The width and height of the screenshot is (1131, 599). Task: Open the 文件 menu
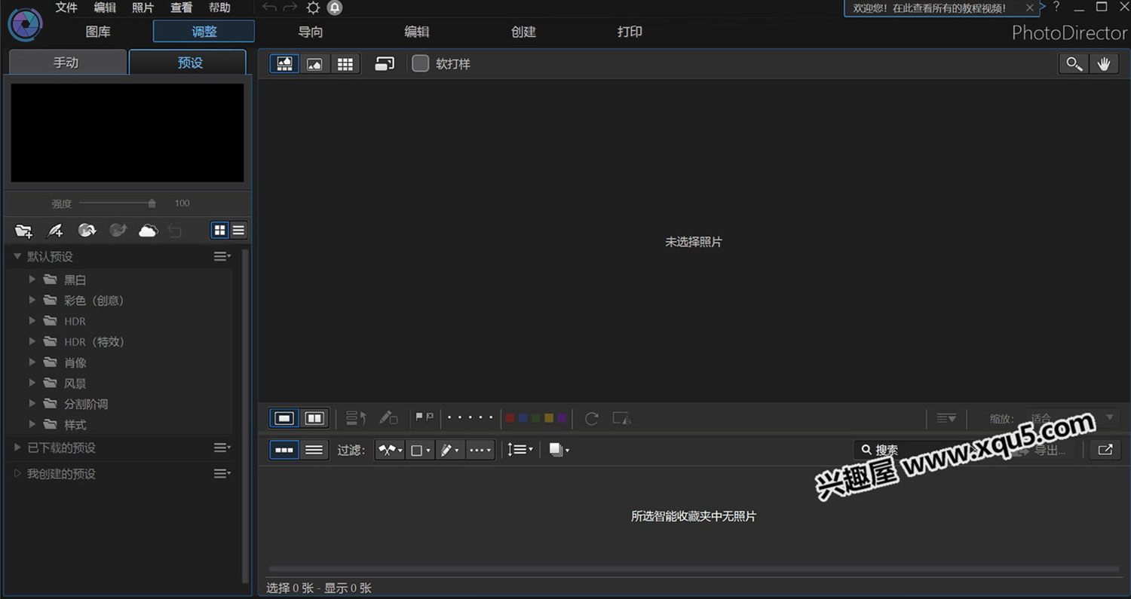tap(66, 8)
